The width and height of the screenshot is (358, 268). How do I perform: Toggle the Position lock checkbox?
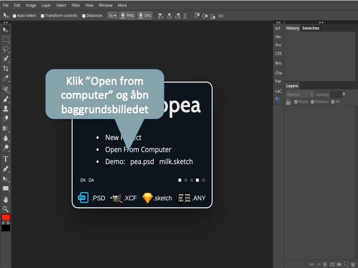point(312,102)
